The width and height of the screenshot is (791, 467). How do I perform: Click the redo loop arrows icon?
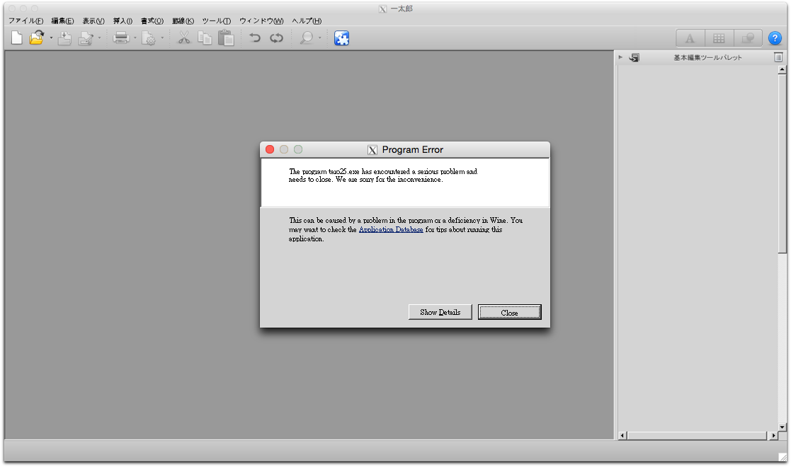276,38
